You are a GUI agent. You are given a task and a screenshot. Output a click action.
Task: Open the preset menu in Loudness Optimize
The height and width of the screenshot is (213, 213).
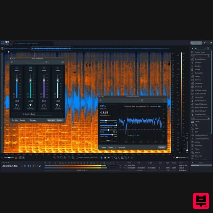142,100
